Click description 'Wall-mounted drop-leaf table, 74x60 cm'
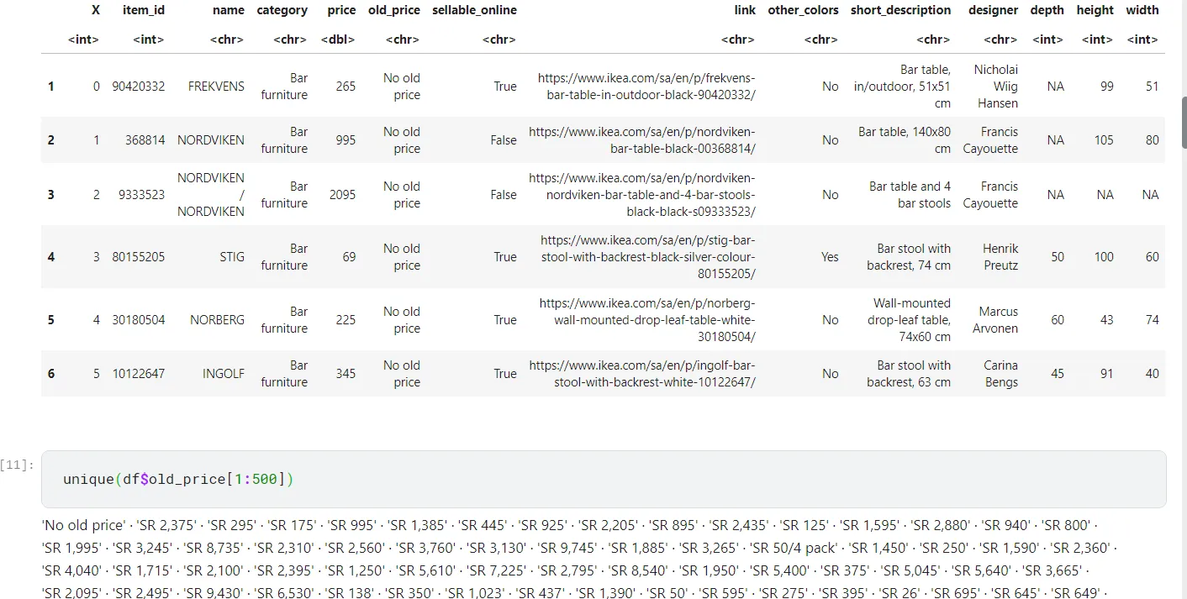Screen dimensions: 1187x599 point(909,320)
